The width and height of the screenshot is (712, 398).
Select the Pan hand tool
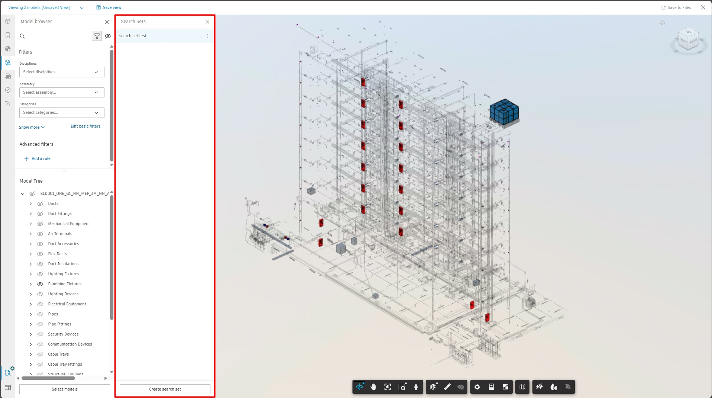click(x=374, y=387)
